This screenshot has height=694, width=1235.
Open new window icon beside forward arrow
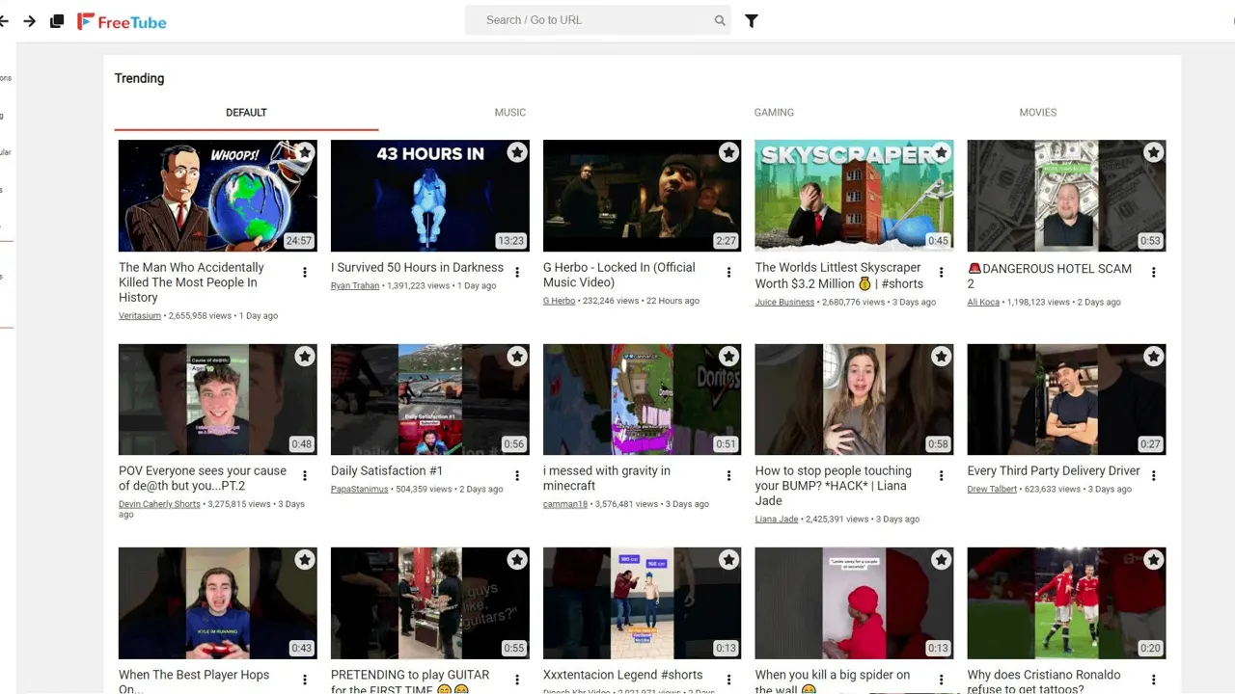click(57, 20)
